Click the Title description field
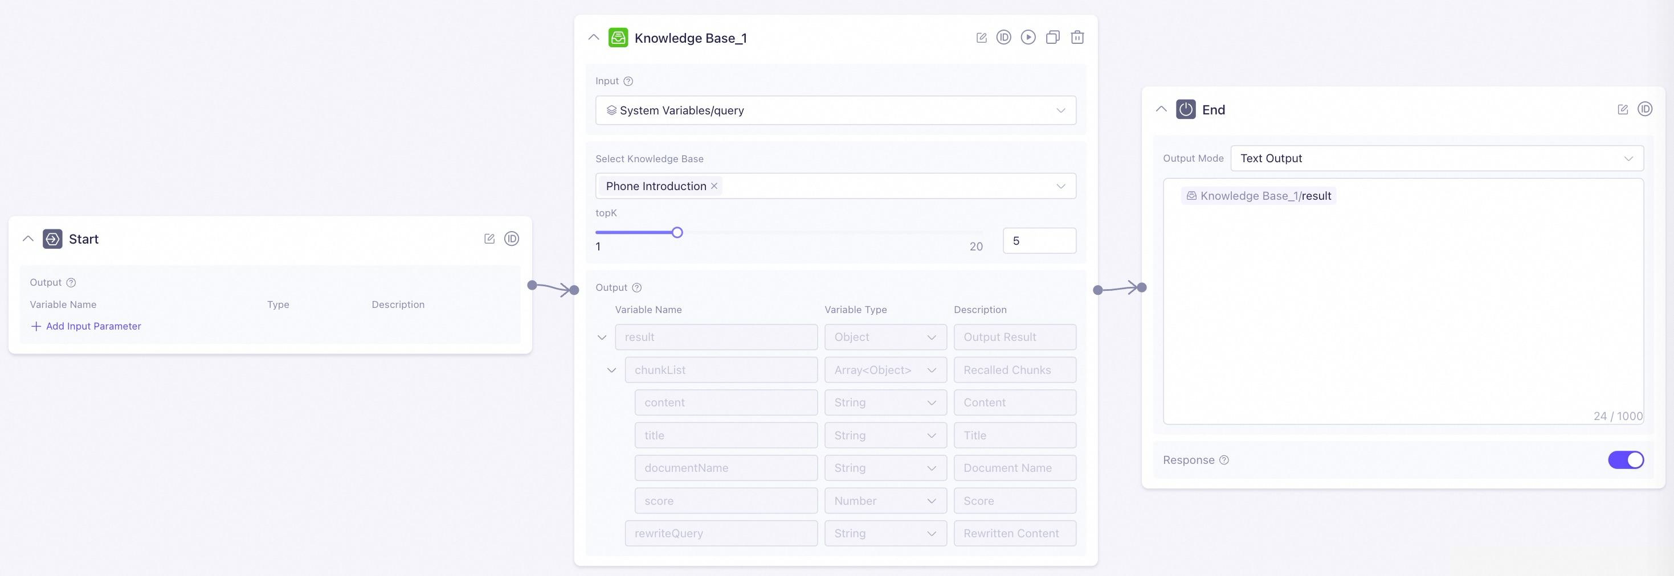This screenshot has width=1674, height=576. click(1015, 435)
